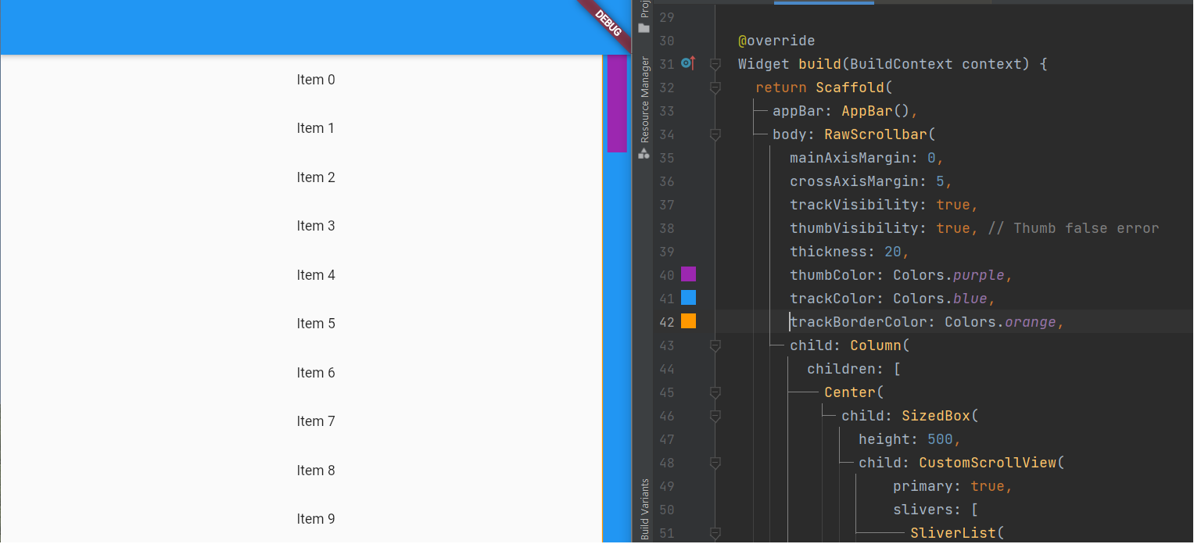Click the purple thumbColor gutter swatch
The width and height of the screenshot is (1194, 544).
(688, 274)
